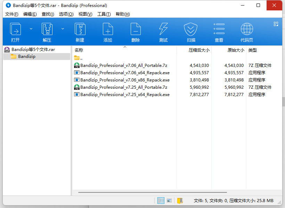The width and height of the screenshot is (285, 208).
Task: Click the 新建 (New archive) toolbar icon
Action: (80, 29)
